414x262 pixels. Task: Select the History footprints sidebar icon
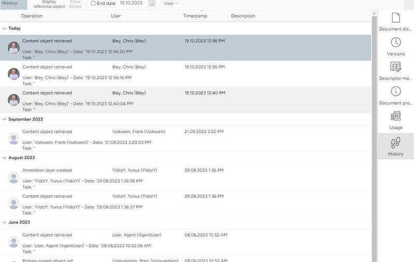pyautogui.click(x=395, y=142)
